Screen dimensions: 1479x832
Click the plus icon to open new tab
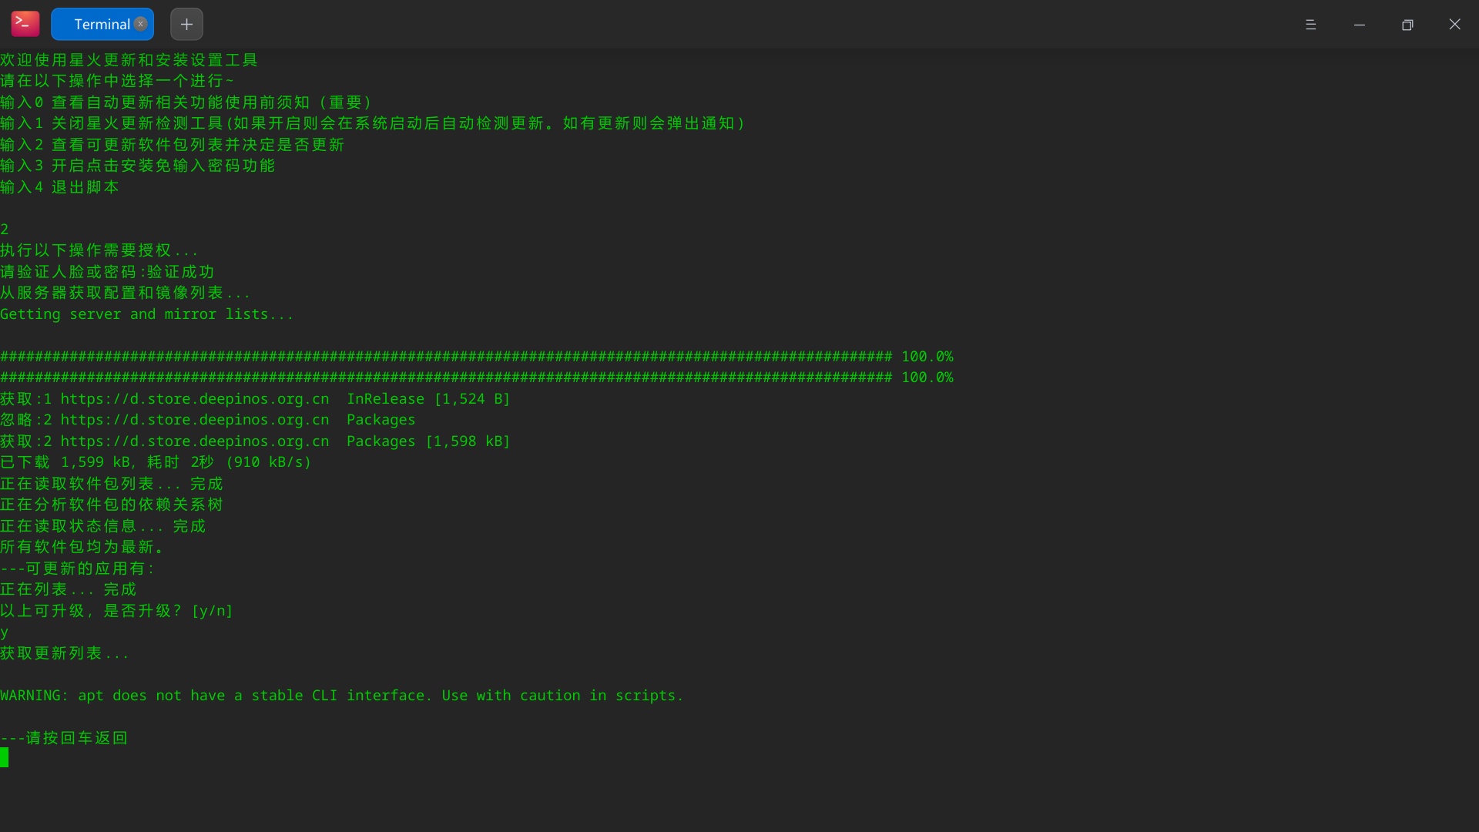pos(186,24)
